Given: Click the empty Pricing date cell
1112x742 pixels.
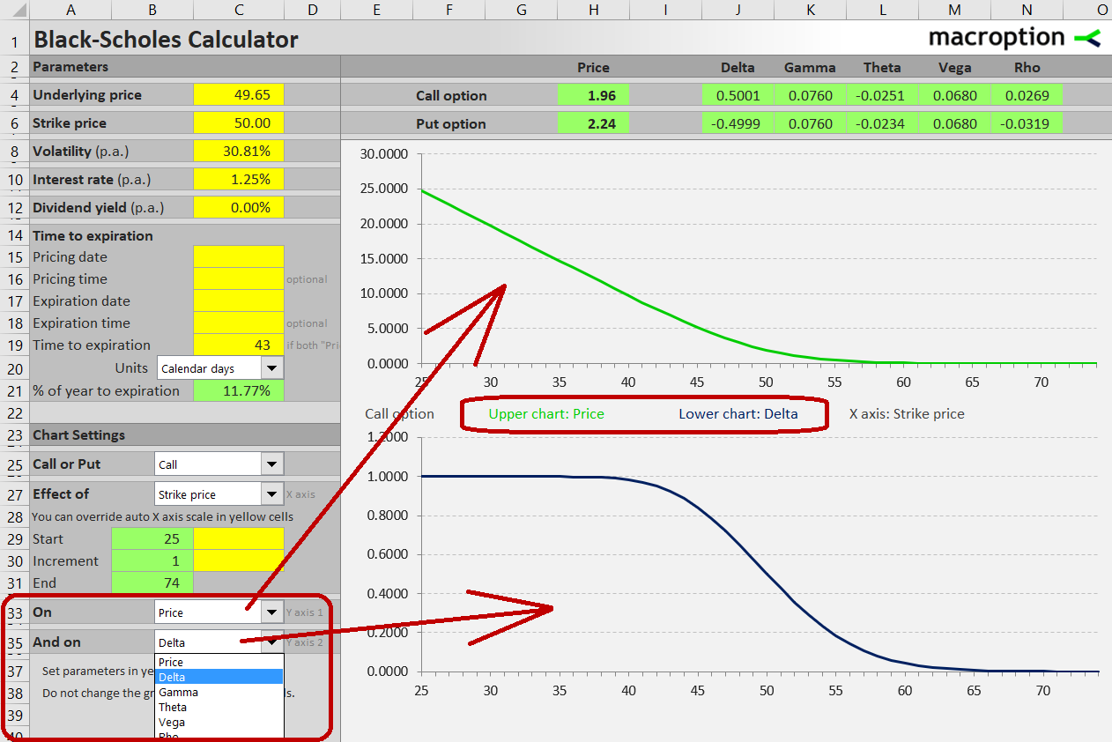Looking at the screenshot, I should coord(238,257).
